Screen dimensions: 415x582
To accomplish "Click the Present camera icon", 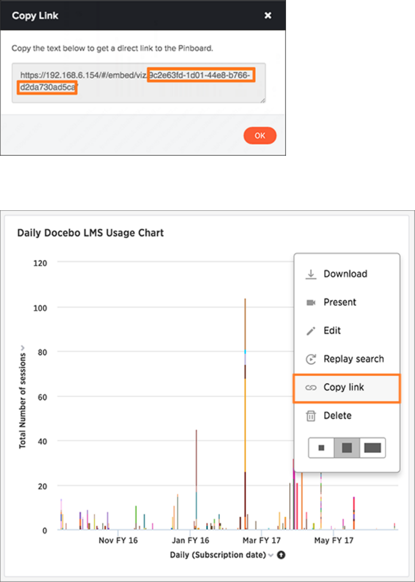I will (311, 303).
